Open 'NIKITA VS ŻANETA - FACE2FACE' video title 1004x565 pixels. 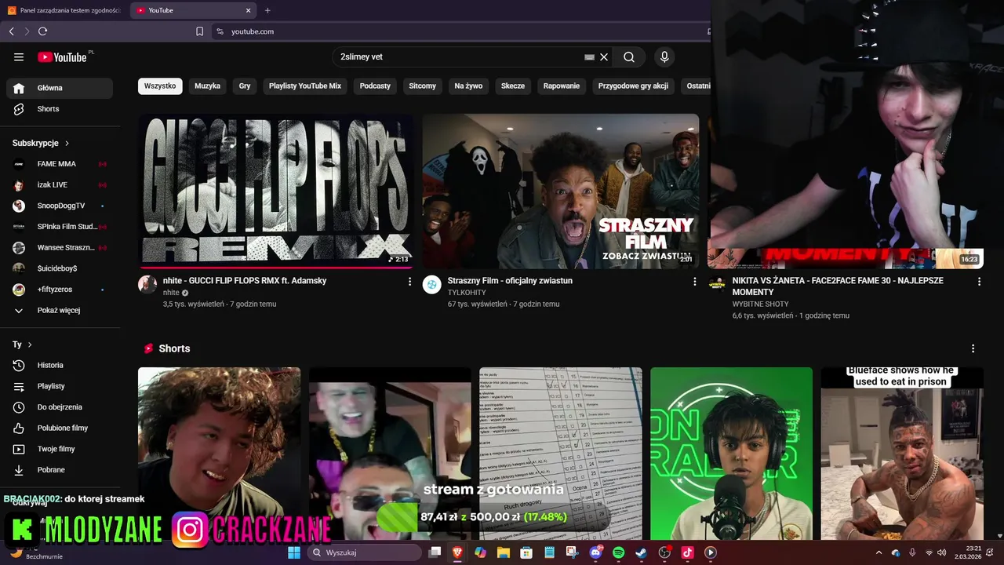pyautogui.click(x=838, y=286)
